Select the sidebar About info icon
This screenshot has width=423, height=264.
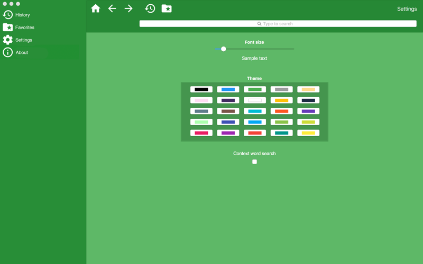(7, 52)
